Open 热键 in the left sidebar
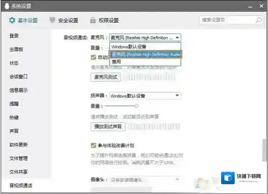This screenshot has height=194, width=268. (14, 118)
